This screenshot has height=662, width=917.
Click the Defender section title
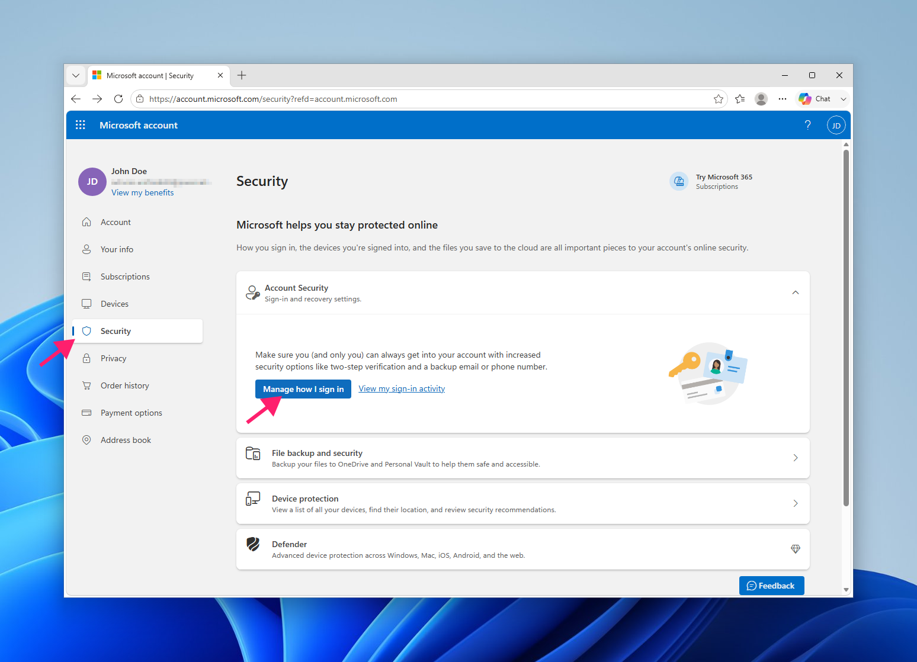289,544
